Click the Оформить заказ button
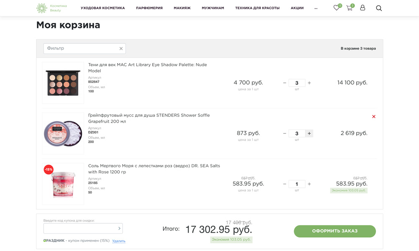The width and height of the screenshot is (419, 251). coord(335,231)
